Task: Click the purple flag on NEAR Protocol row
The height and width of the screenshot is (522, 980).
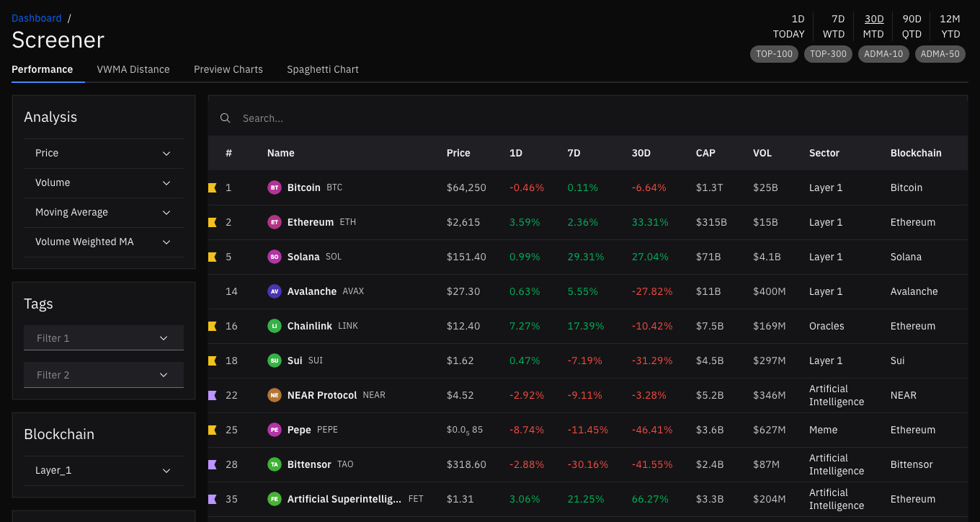Action: (x=213, y=395)
